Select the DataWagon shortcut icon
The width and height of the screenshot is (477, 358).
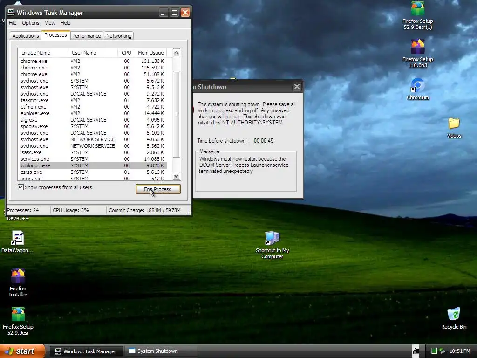coord(17,242)
